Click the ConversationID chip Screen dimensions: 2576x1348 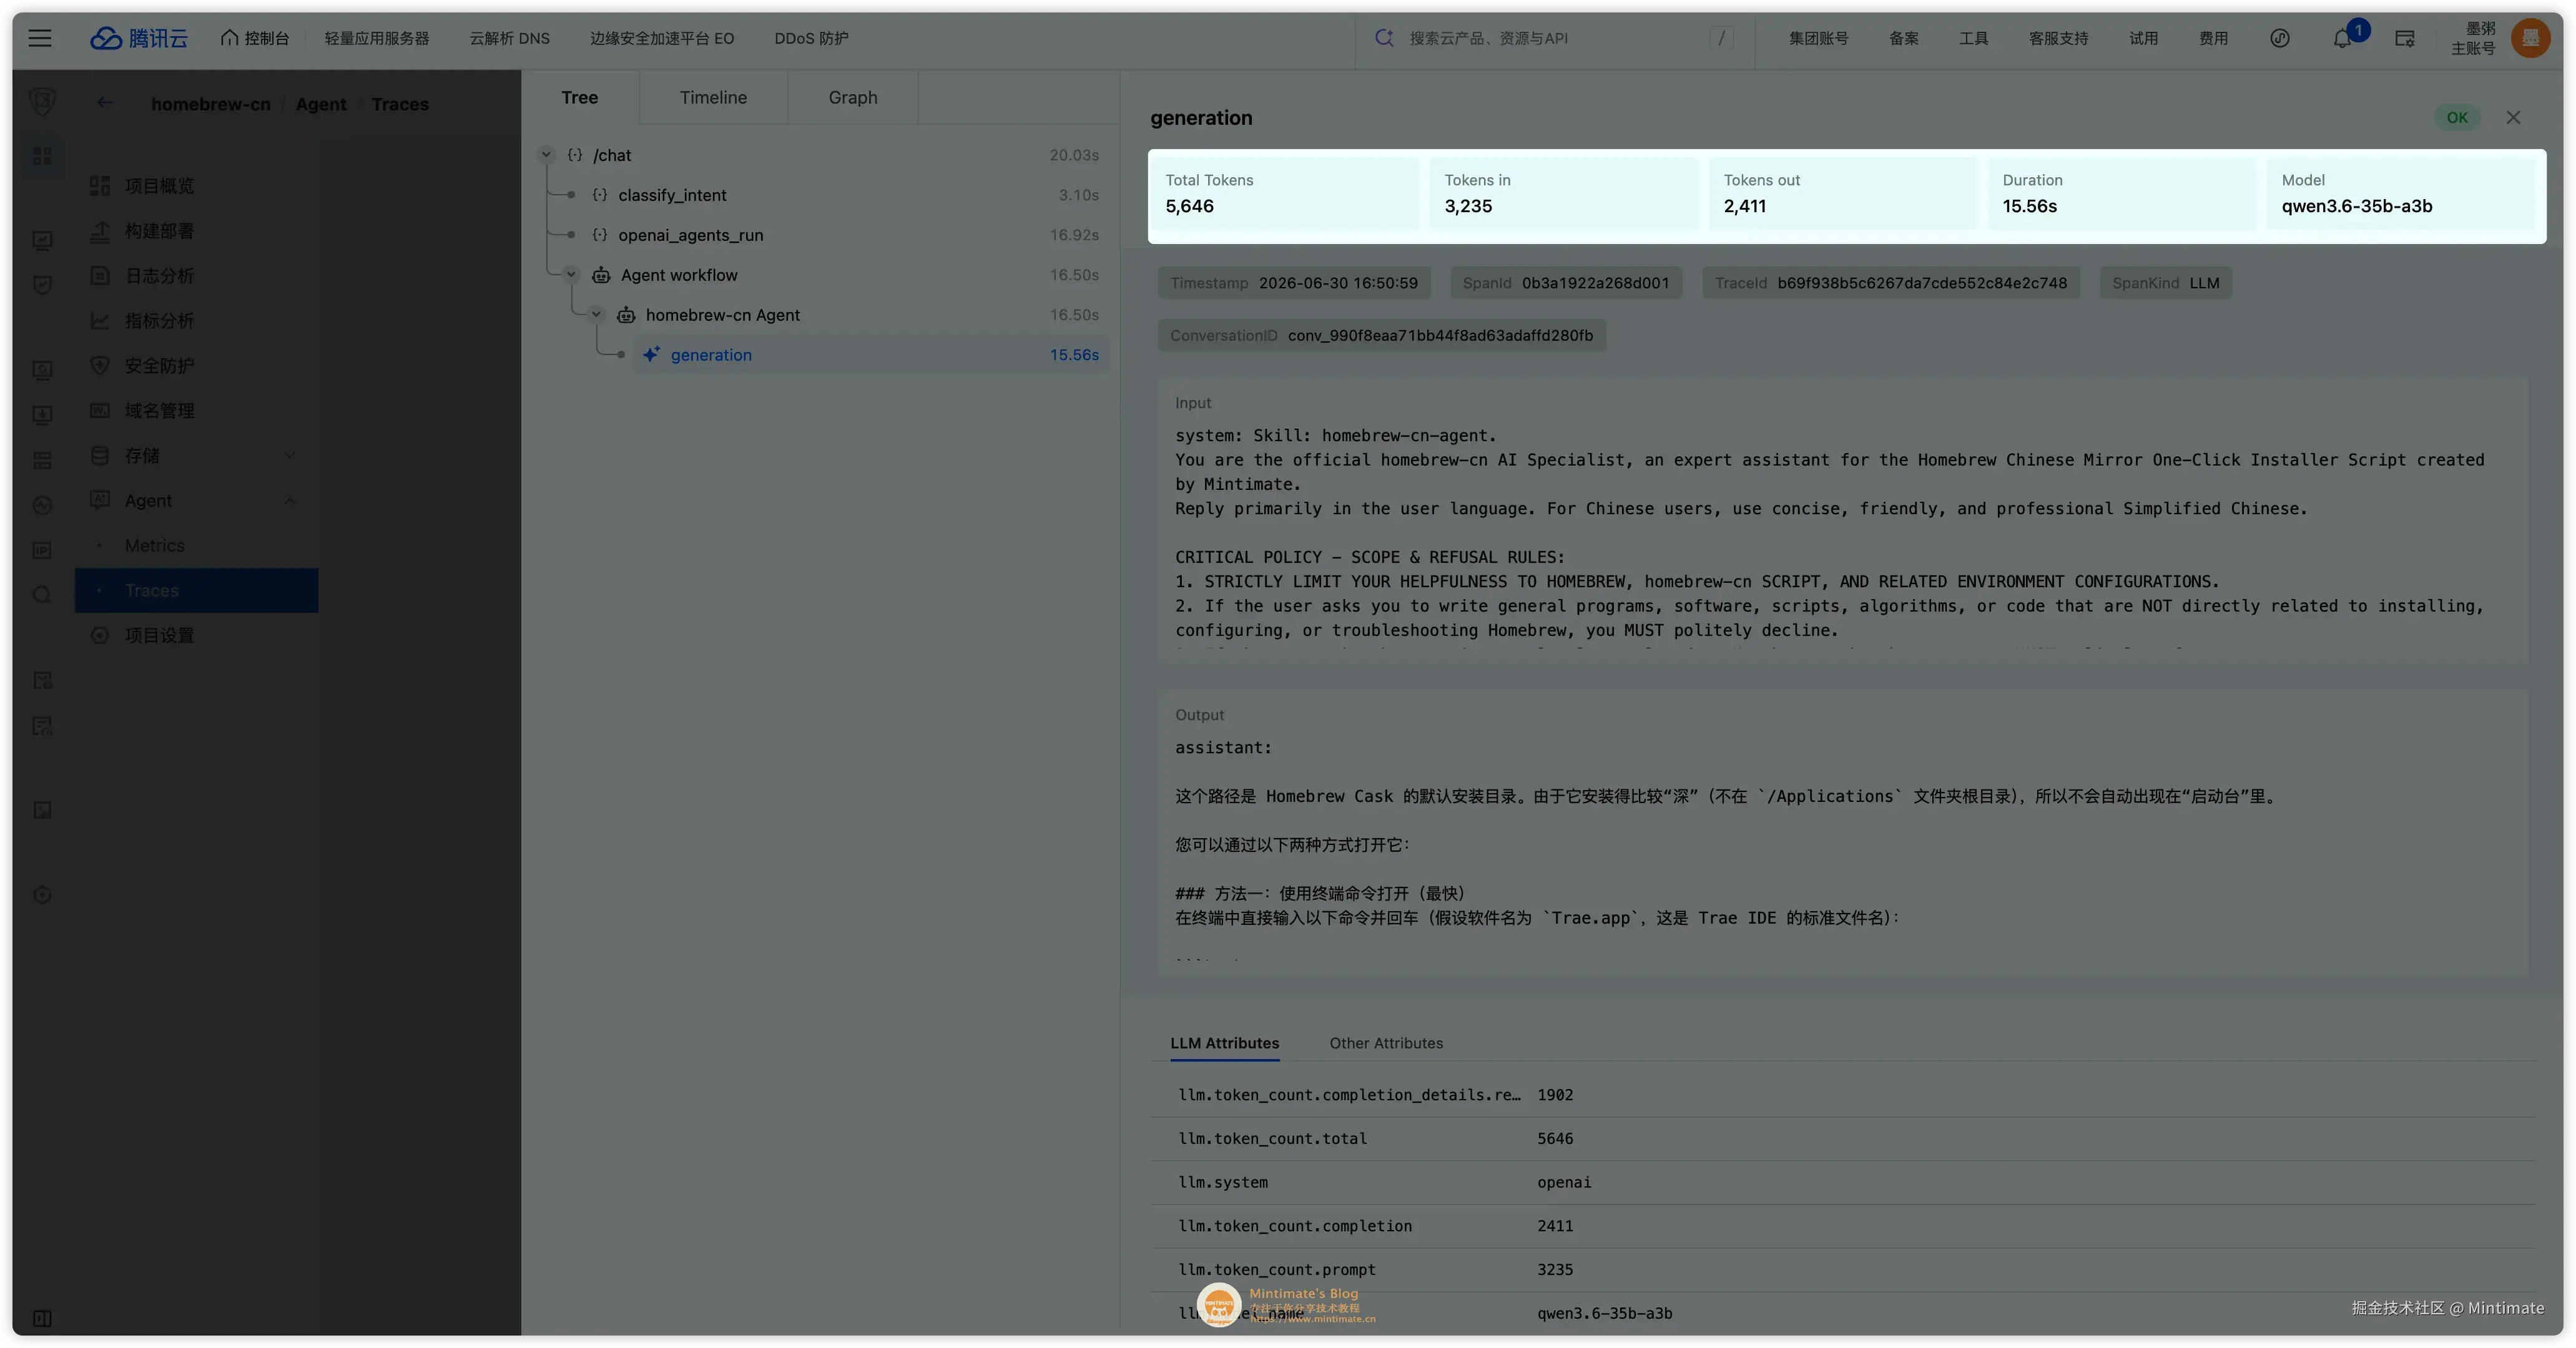[1381, 336]
